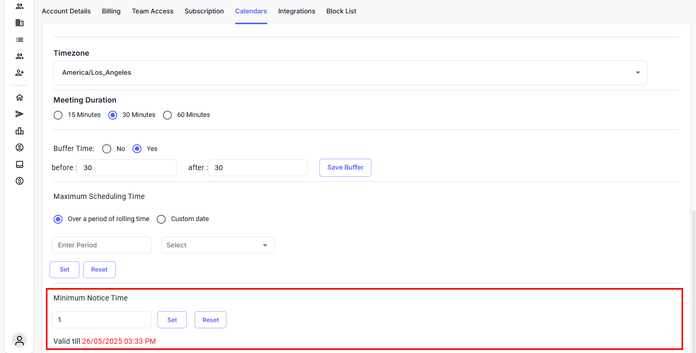This screenshot has height=353, width=696.
Task: Open the bar chart analytics icon
Action: pyautogui.click(x=20, y=131)
